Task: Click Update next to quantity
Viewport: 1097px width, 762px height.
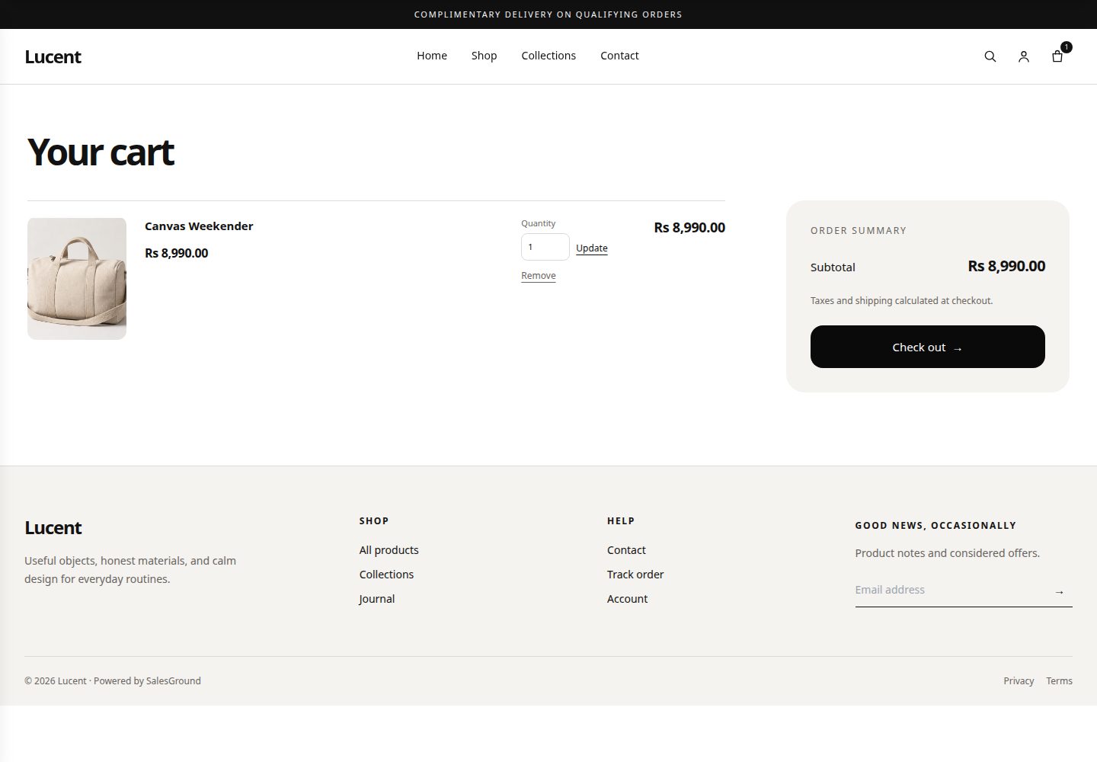Action: (592, 248)
